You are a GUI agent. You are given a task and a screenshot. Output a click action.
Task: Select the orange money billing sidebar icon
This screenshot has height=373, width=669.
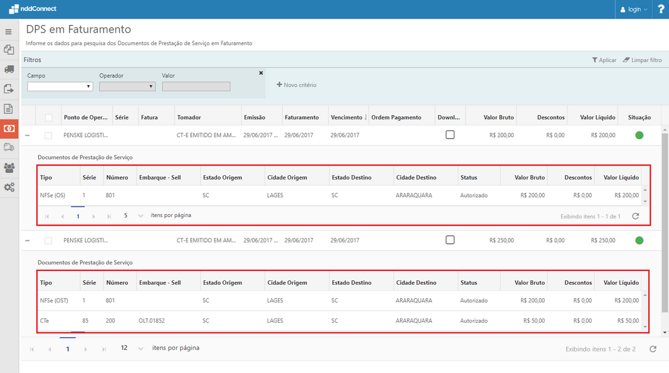click(x=9, y=128)
